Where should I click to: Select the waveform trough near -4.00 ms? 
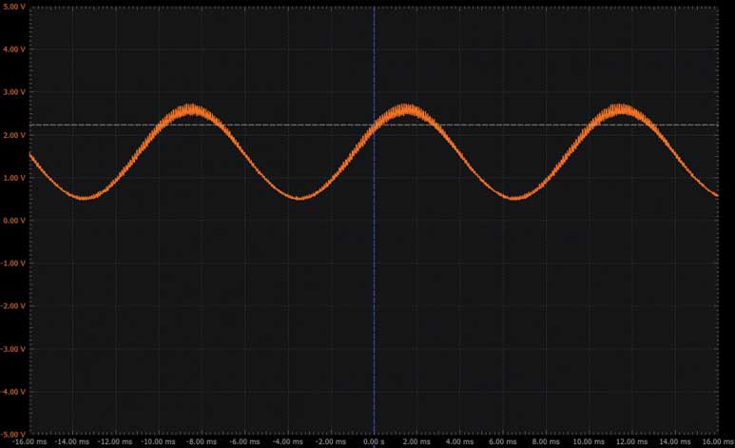[x=300, y=198]
